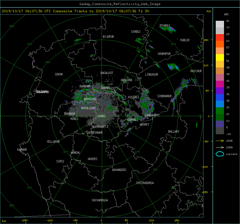This screenshot has height=224, width=240.
Task: Select the RAICHUR label
Action: coord(196,71)
